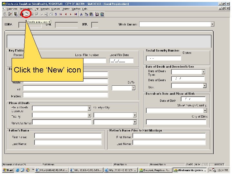The height and width of the screenshot is (174, 232).
Task: Expand the County/City dropdown beside Facility
Action: click(x=135, y=115)
